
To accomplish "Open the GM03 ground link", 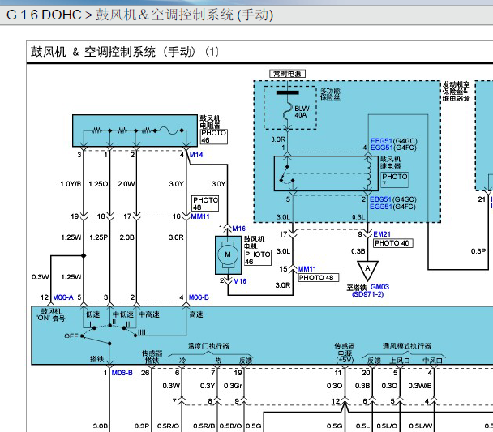I will click(379, 287).
